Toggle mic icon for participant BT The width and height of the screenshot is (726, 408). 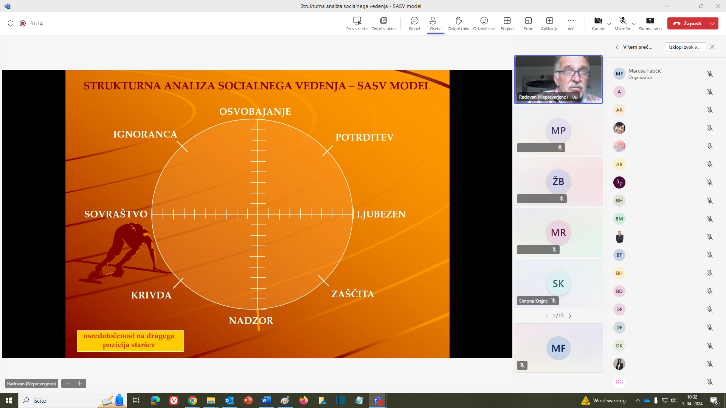pyautogui.click(x=710, y=255)
